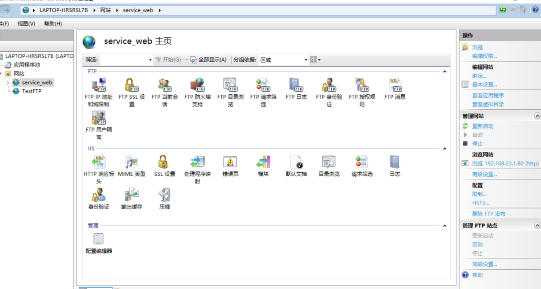This screenshot has width=541, height=289.
Task: Open 错误页 feature
Action: [230, 166]
